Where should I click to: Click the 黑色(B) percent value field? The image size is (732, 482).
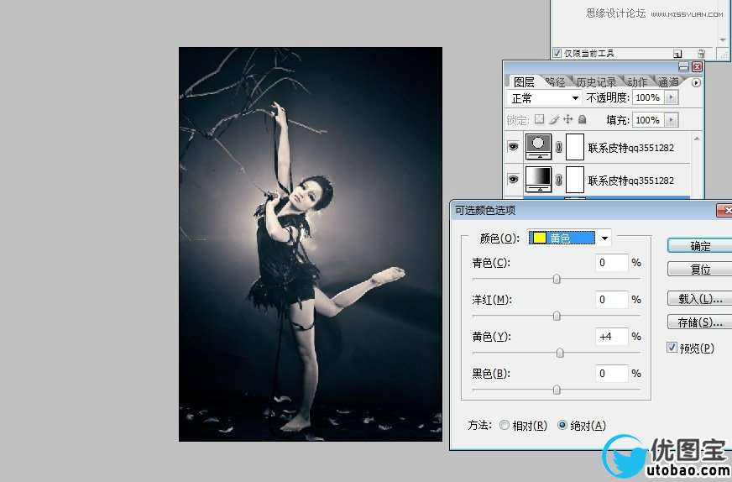click(612, 373)
